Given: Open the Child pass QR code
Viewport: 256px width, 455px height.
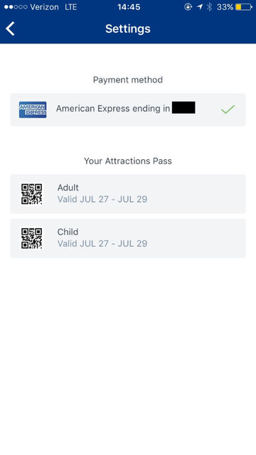Looking at the screenshot, I should 31,238.
